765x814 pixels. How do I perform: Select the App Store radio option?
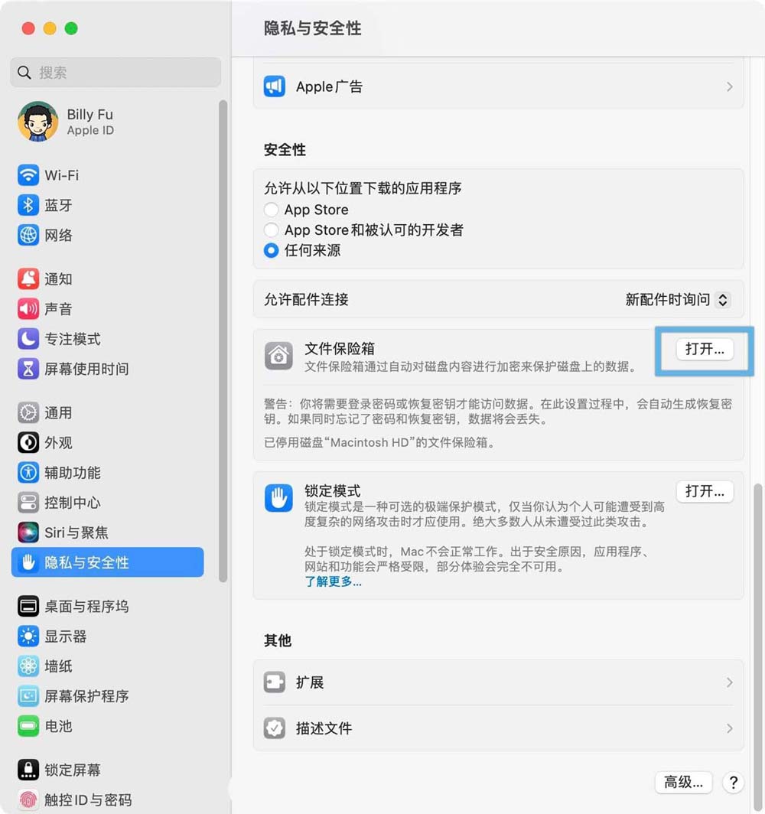[x=271, y=210]
